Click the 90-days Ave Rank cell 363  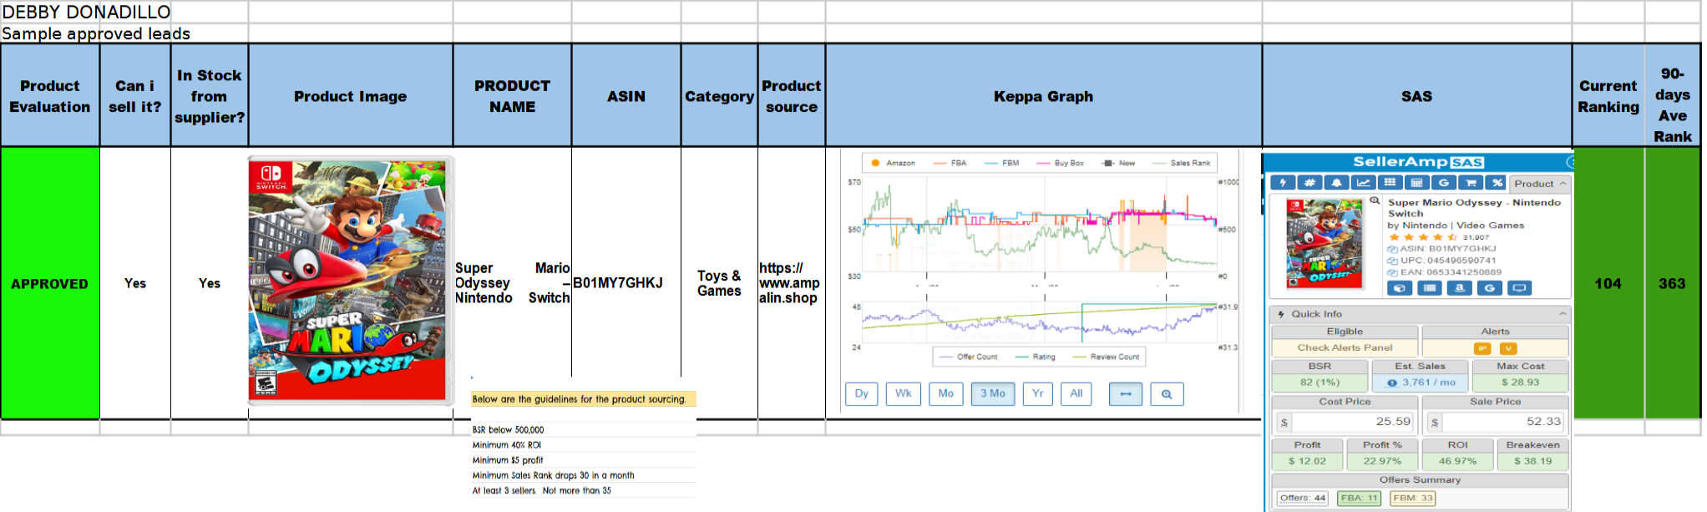click(1673, 283)
